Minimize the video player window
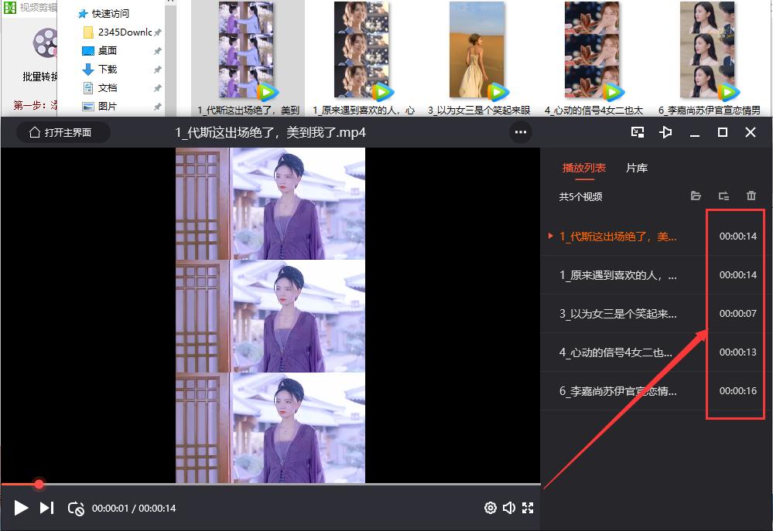Image resolution: width=773 pixels, height=531 pixels. (695, 132)
